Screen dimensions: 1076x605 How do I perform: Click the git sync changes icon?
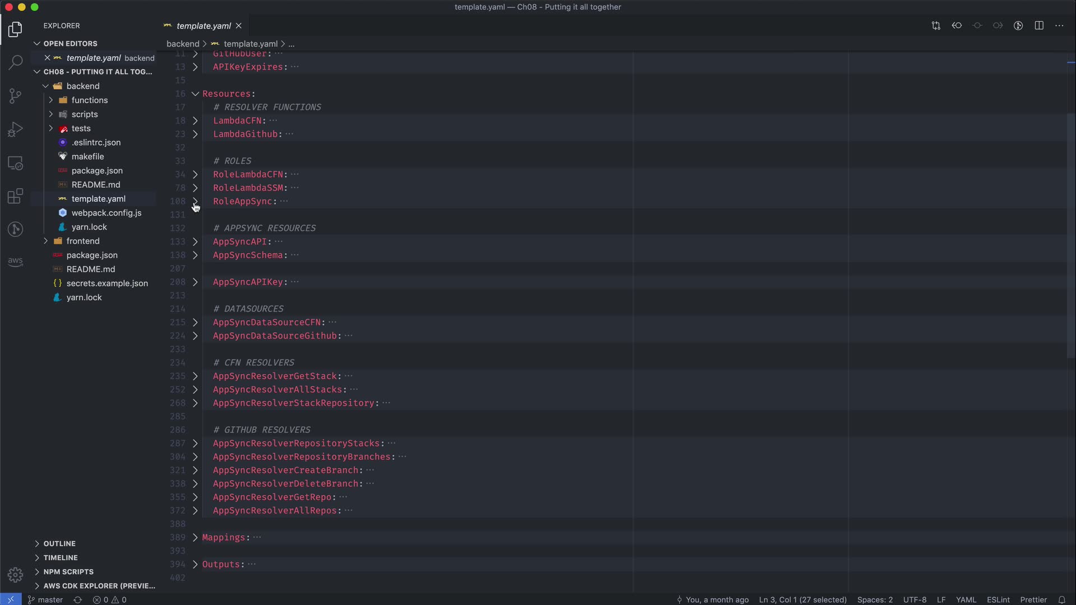coord(78,599)
